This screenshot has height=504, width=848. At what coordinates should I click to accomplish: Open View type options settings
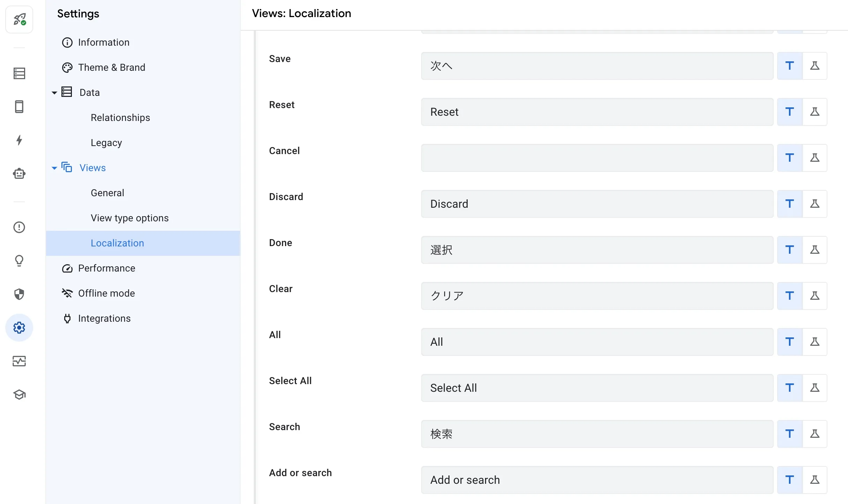click(129, 218)
